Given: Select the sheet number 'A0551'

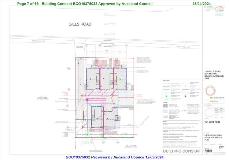Looking at the screenshot, I should (x=208, y=151).
